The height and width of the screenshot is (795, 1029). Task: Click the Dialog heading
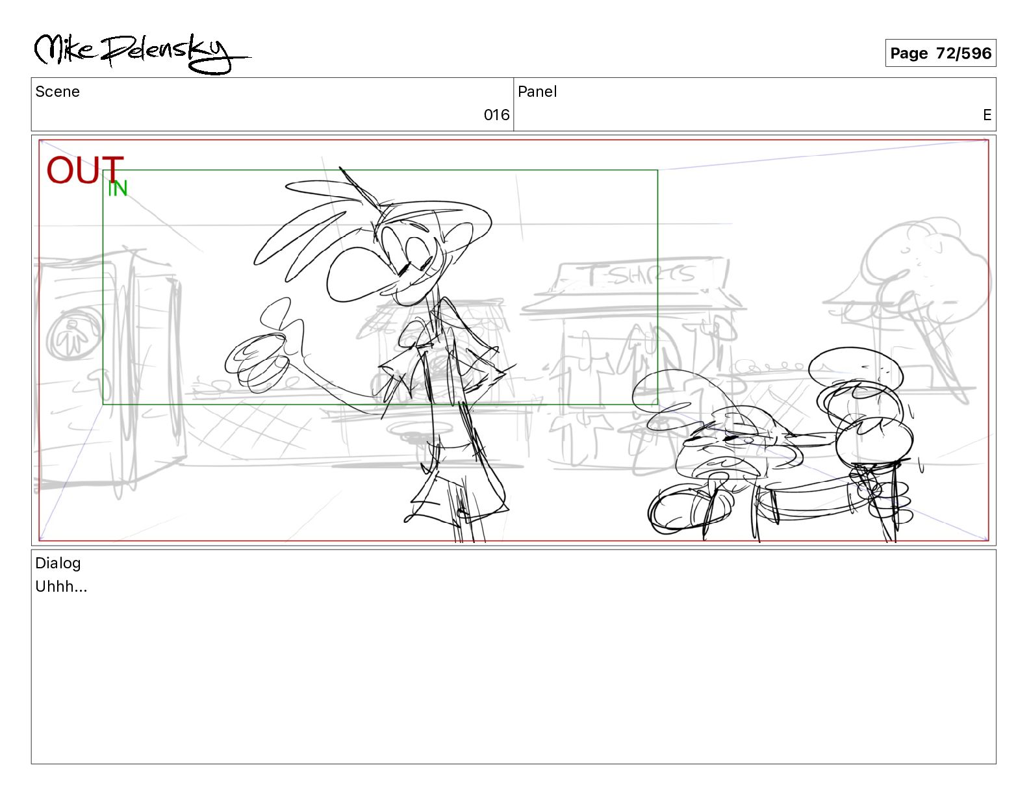(58, 563)
